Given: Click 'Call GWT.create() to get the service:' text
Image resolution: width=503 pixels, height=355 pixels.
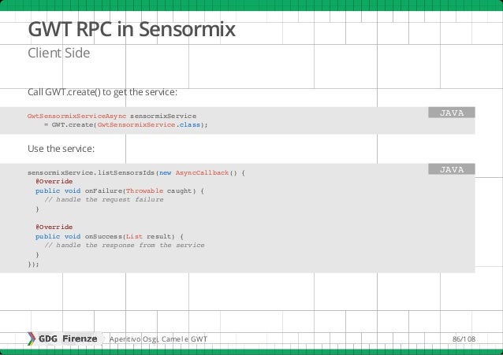Looking at the screenshot, I should 102,92.
